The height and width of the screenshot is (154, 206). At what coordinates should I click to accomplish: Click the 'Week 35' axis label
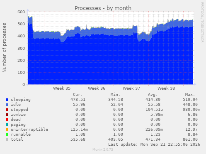click(x=62, y=88)
